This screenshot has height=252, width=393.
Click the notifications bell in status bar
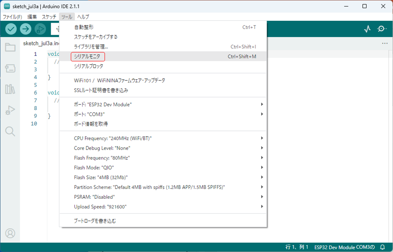click(382, 247)
